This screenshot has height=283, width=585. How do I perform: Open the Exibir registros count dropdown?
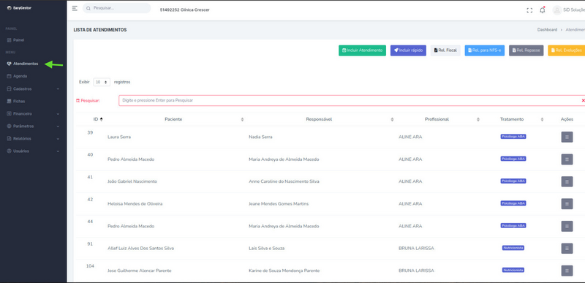(102, 82)
